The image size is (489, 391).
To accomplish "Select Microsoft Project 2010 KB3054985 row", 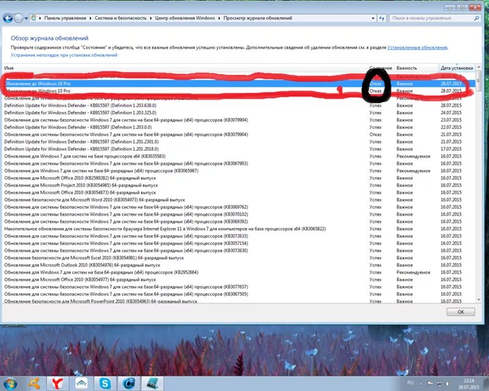I will [239, 185].
